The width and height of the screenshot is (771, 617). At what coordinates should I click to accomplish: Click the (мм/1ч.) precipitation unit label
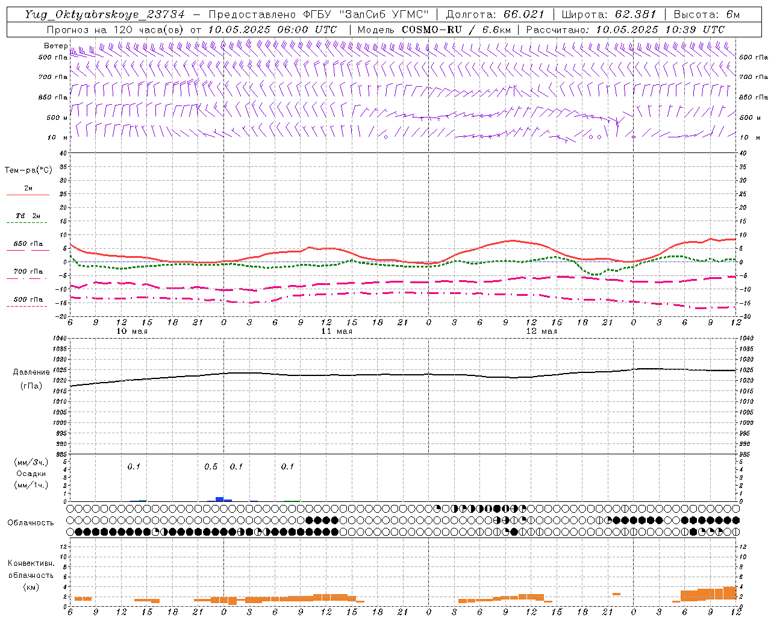tap(31, 485)
